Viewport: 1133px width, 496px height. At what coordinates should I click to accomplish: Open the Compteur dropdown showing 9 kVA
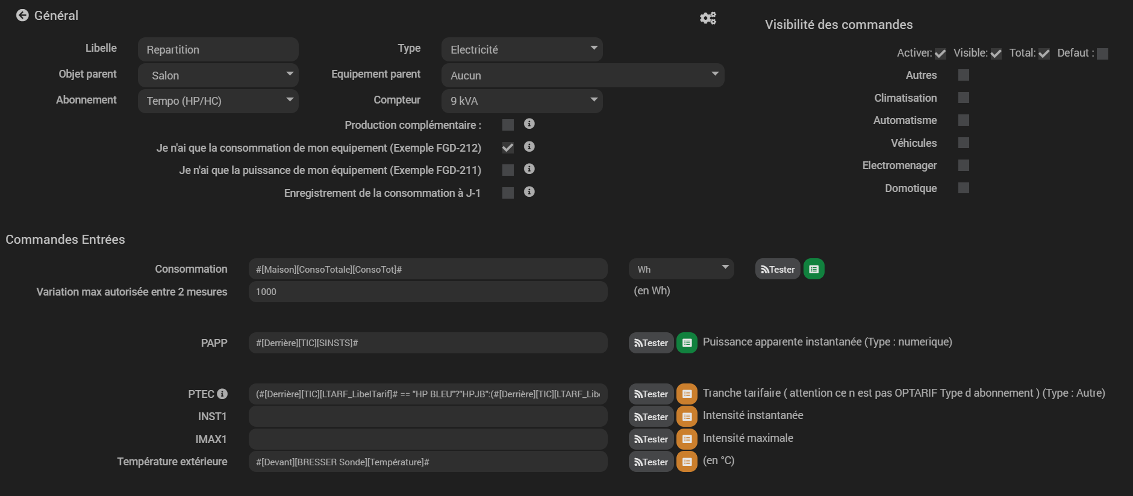522,101
